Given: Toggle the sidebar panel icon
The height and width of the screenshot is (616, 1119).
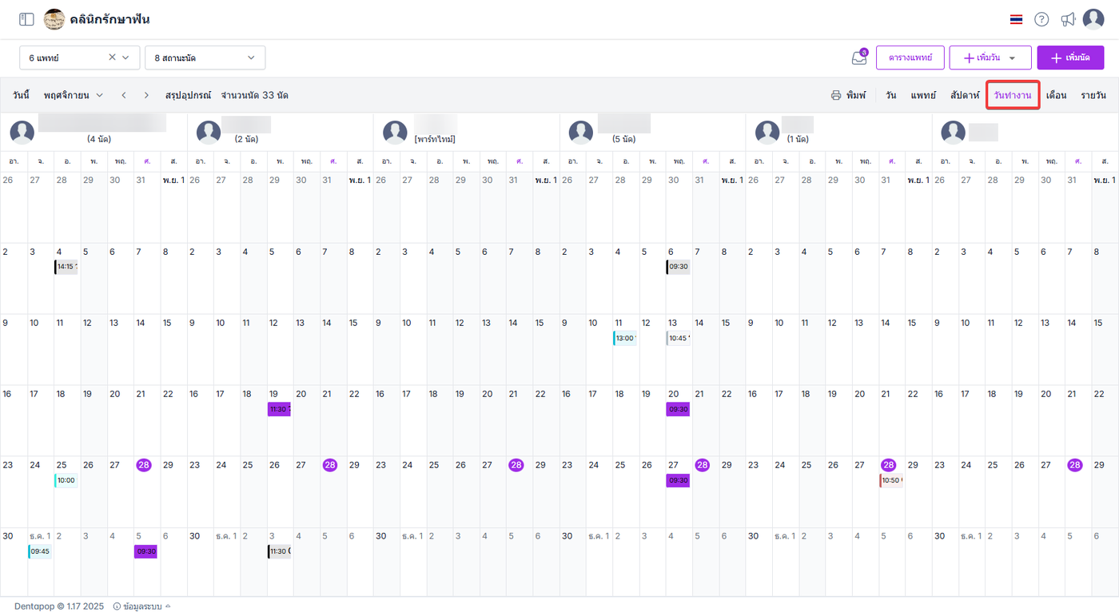Looking at the screenshot, I should click(26, 19).
